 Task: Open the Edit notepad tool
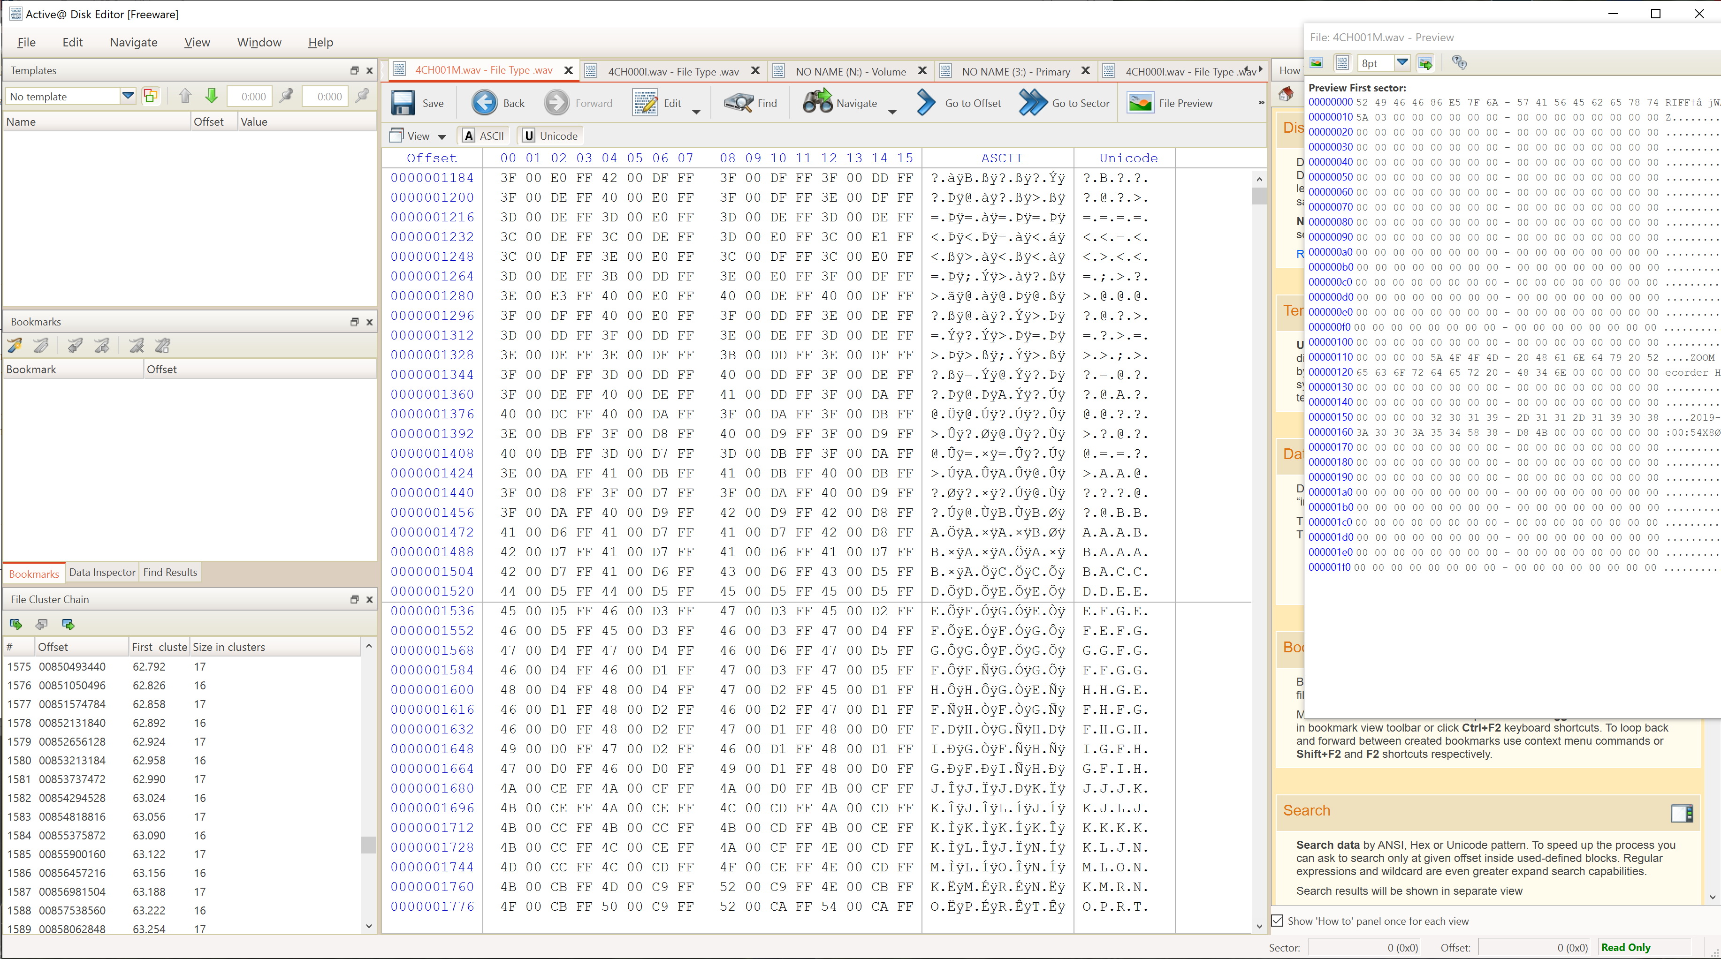pyautogui.click(x=645, y=103)
